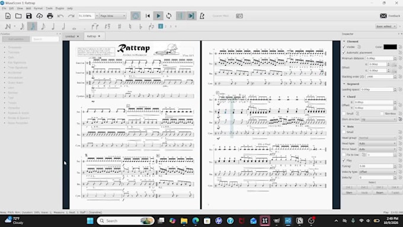Image resolution: width=403 pixels, height=227 pixels.
Task: Apply the flat accidental
Action: point(140,27)
